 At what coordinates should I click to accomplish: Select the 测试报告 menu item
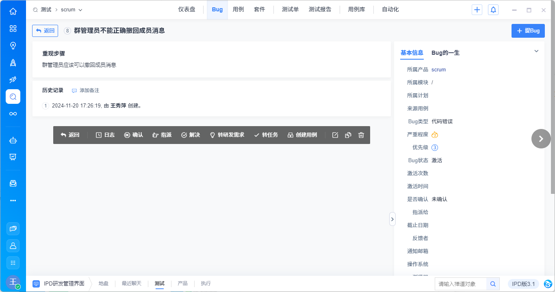pos(320,9)
